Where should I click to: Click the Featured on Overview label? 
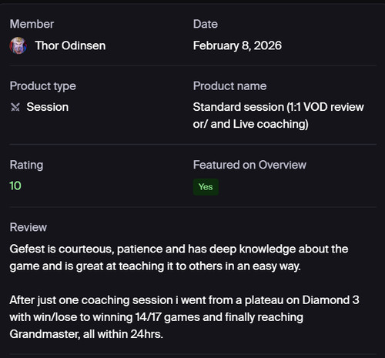(249, 165)
